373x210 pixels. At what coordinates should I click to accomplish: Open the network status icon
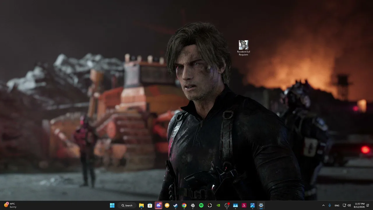344,205
